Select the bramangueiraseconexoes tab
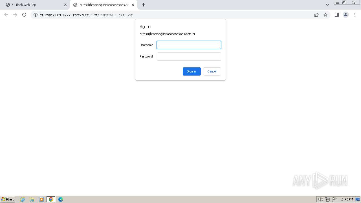Screen dimensions: 361x203 [103, 5]
